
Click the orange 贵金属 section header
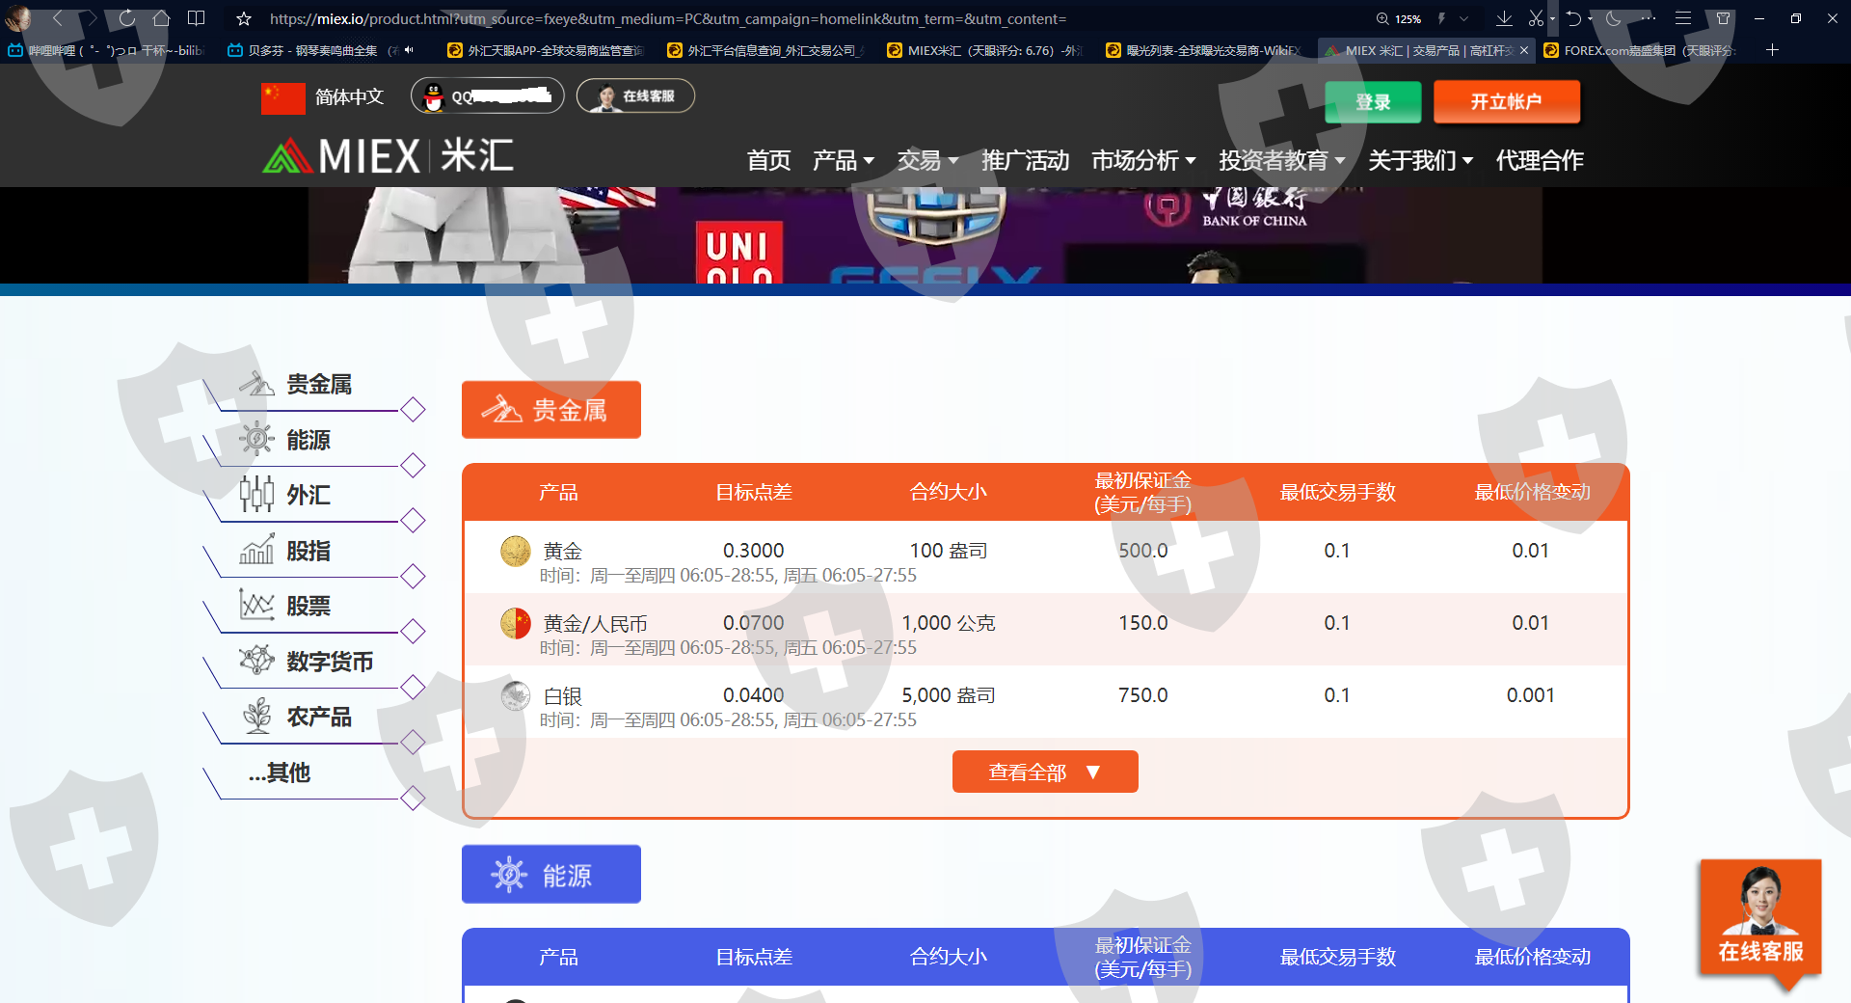click(551, 410)
